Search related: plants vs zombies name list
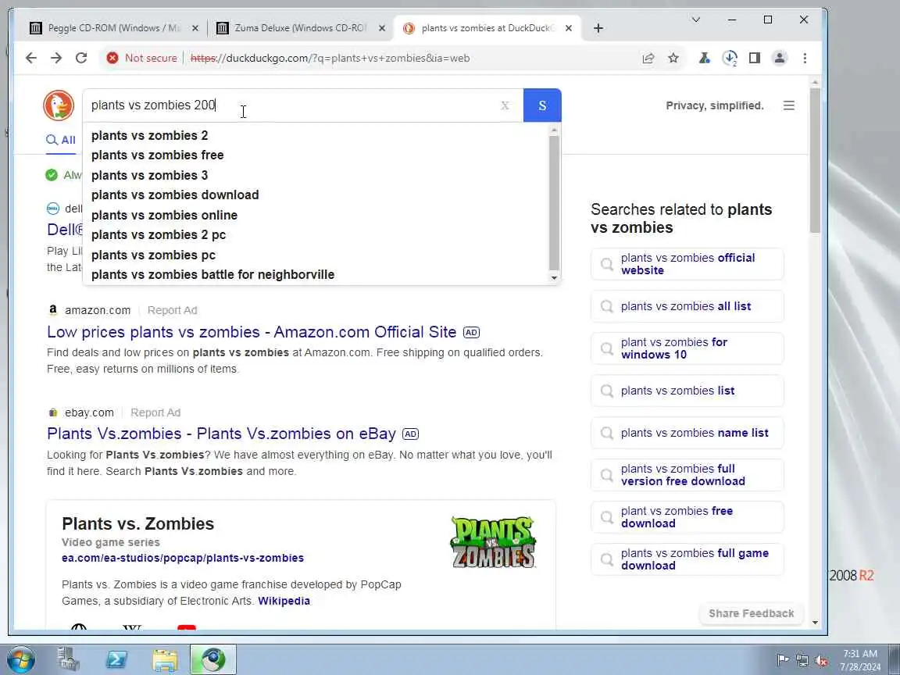Viewport: 900px width, 675px height. (687, 433)
